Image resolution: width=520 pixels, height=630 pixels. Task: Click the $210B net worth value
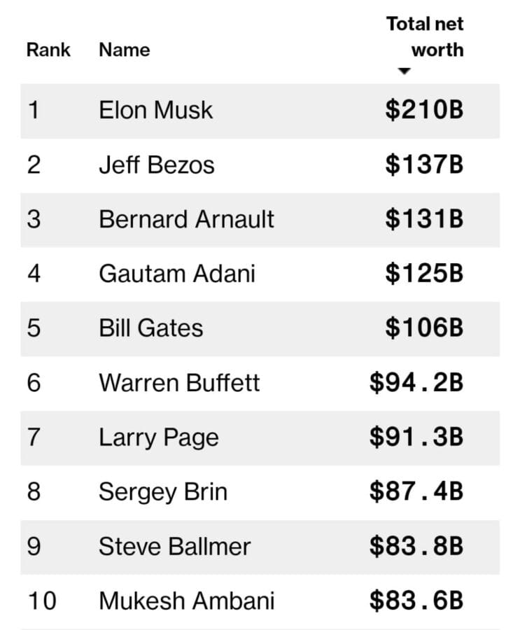(x=424, y=110)
